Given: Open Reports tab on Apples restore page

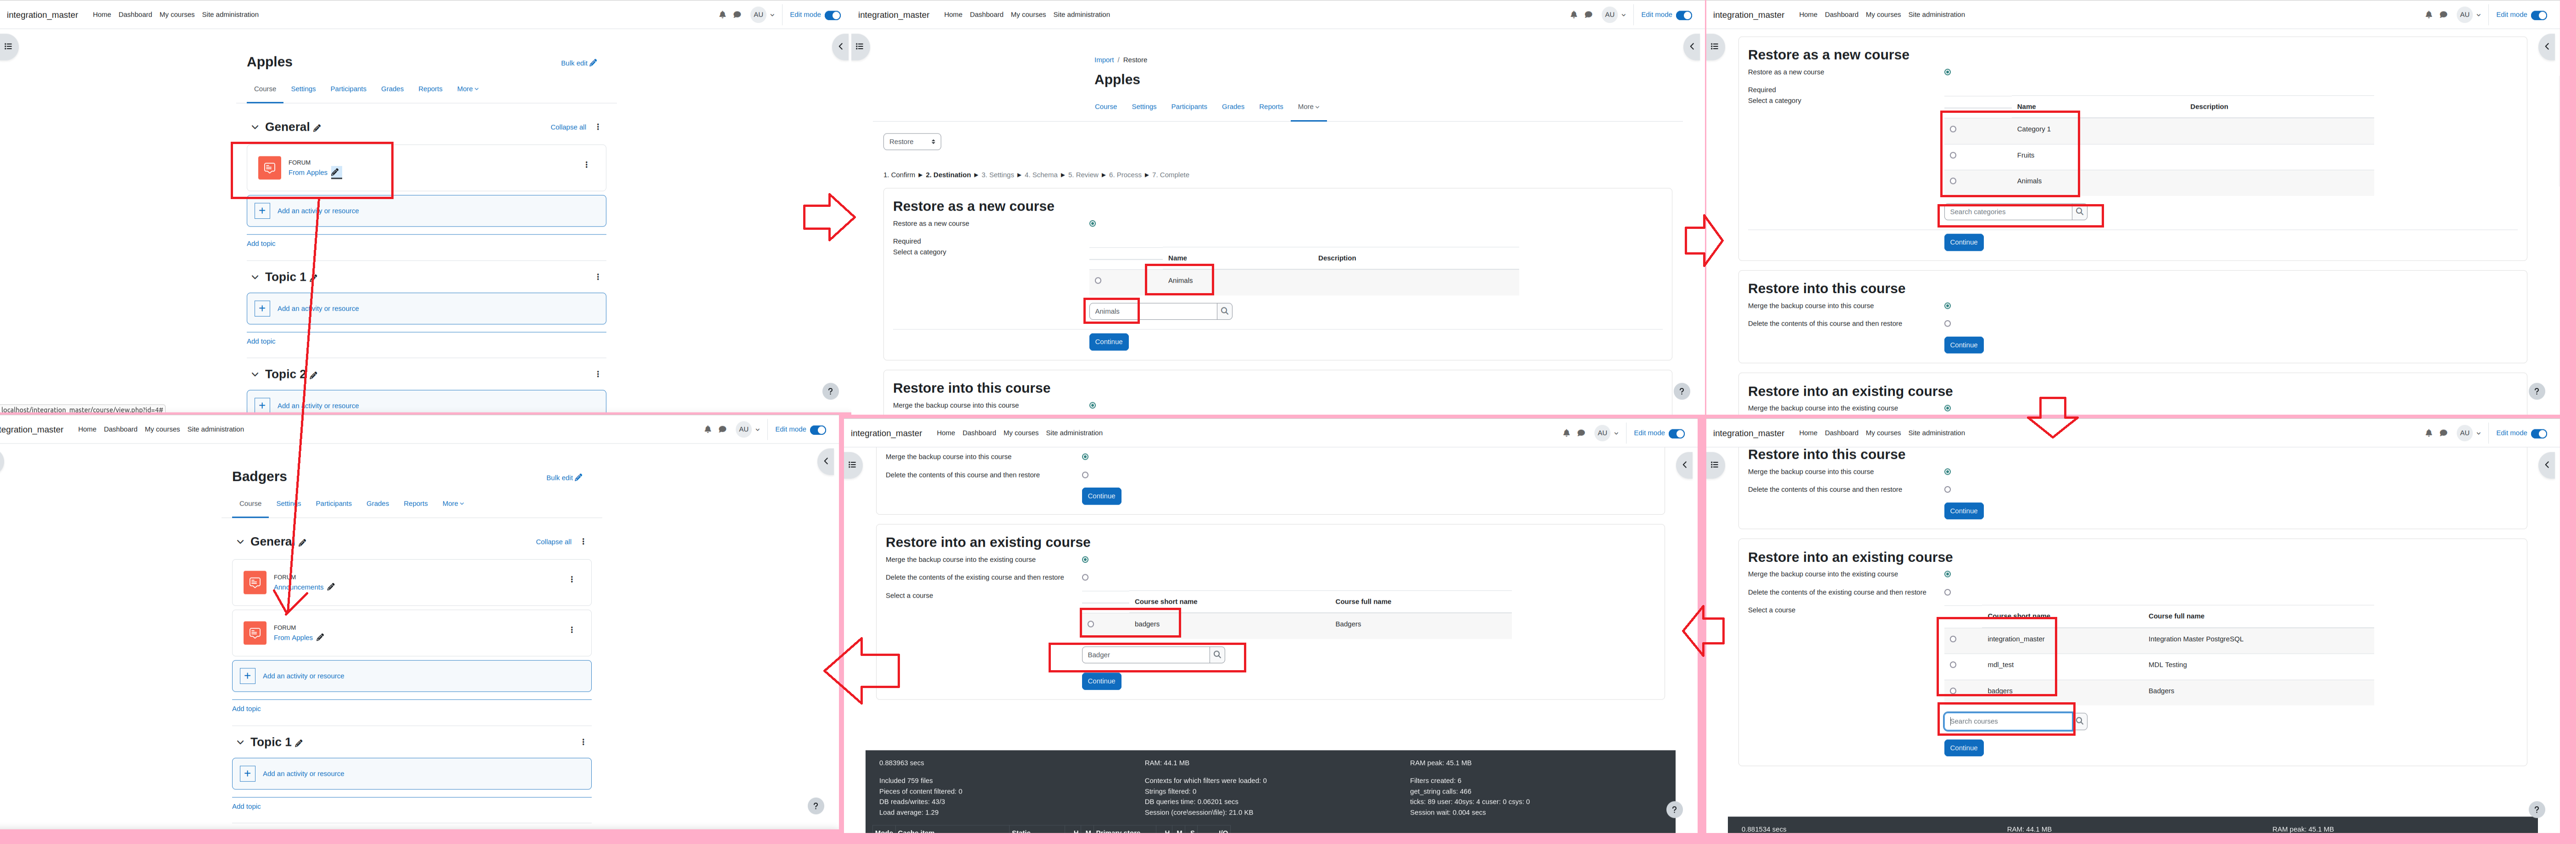Looking at the screenshot, I should [1271, 107].
